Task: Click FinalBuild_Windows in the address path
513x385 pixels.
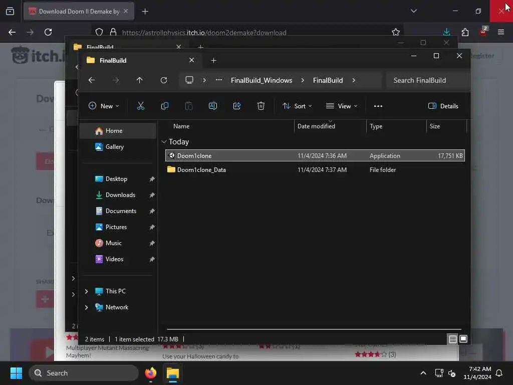Action: coord(262,80)
